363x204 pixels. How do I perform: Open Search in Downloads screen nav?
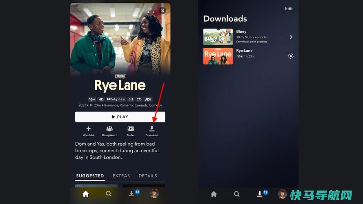click(236, 194)
